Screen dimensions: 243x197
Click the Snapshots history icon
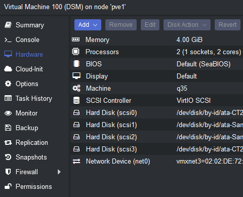(x=8, y=157)
